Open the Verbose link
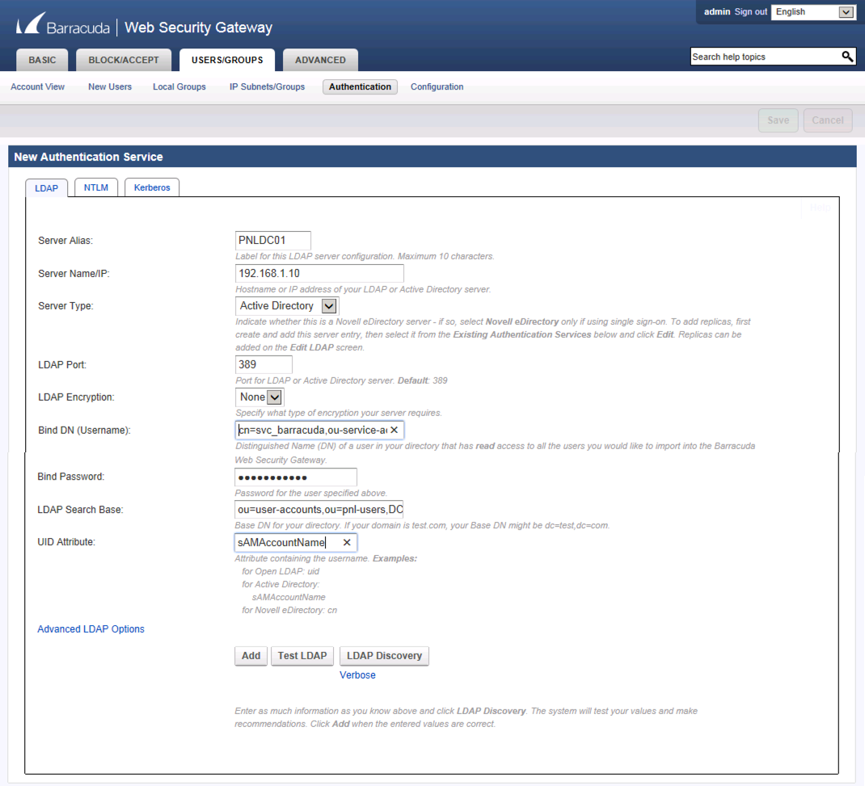Screen dimensions: 865x786 pos(357,675)
